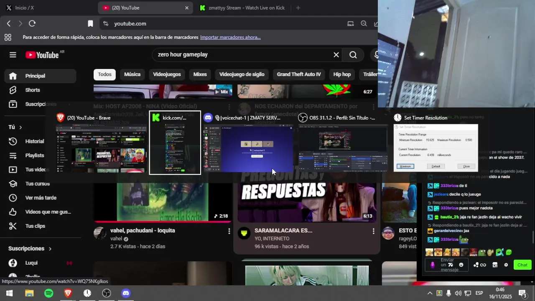
Task: Switch to Discord voicechat-1 window thumbnail
Action: pos(248,142)
